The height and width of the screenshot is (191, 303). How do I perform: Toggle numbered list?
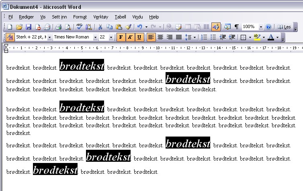click(204, 37)
